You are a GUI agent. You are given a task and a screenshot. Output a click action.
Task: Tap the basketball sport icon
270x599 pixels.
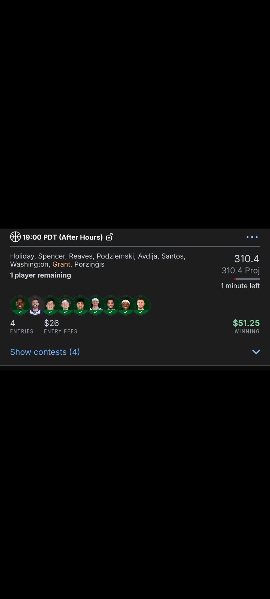pyautogui.click(x=15, y=237)
